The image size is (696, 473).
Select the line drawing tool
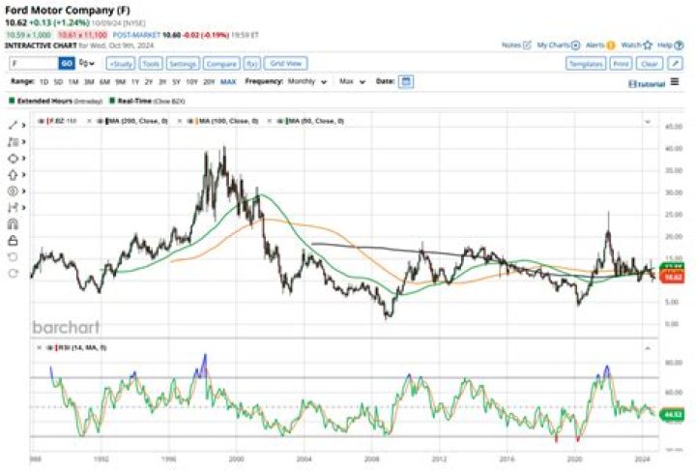13,126
